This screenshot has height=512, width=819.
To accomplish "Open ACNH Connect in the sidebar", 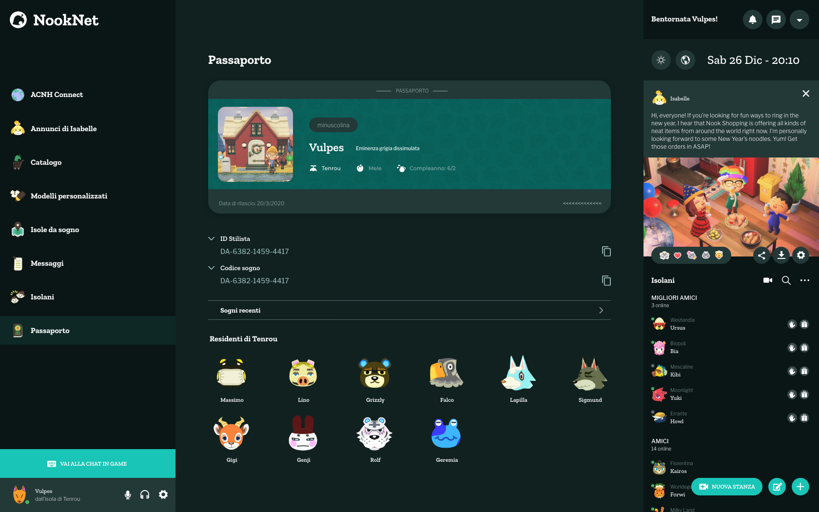I will pos(88,95).
